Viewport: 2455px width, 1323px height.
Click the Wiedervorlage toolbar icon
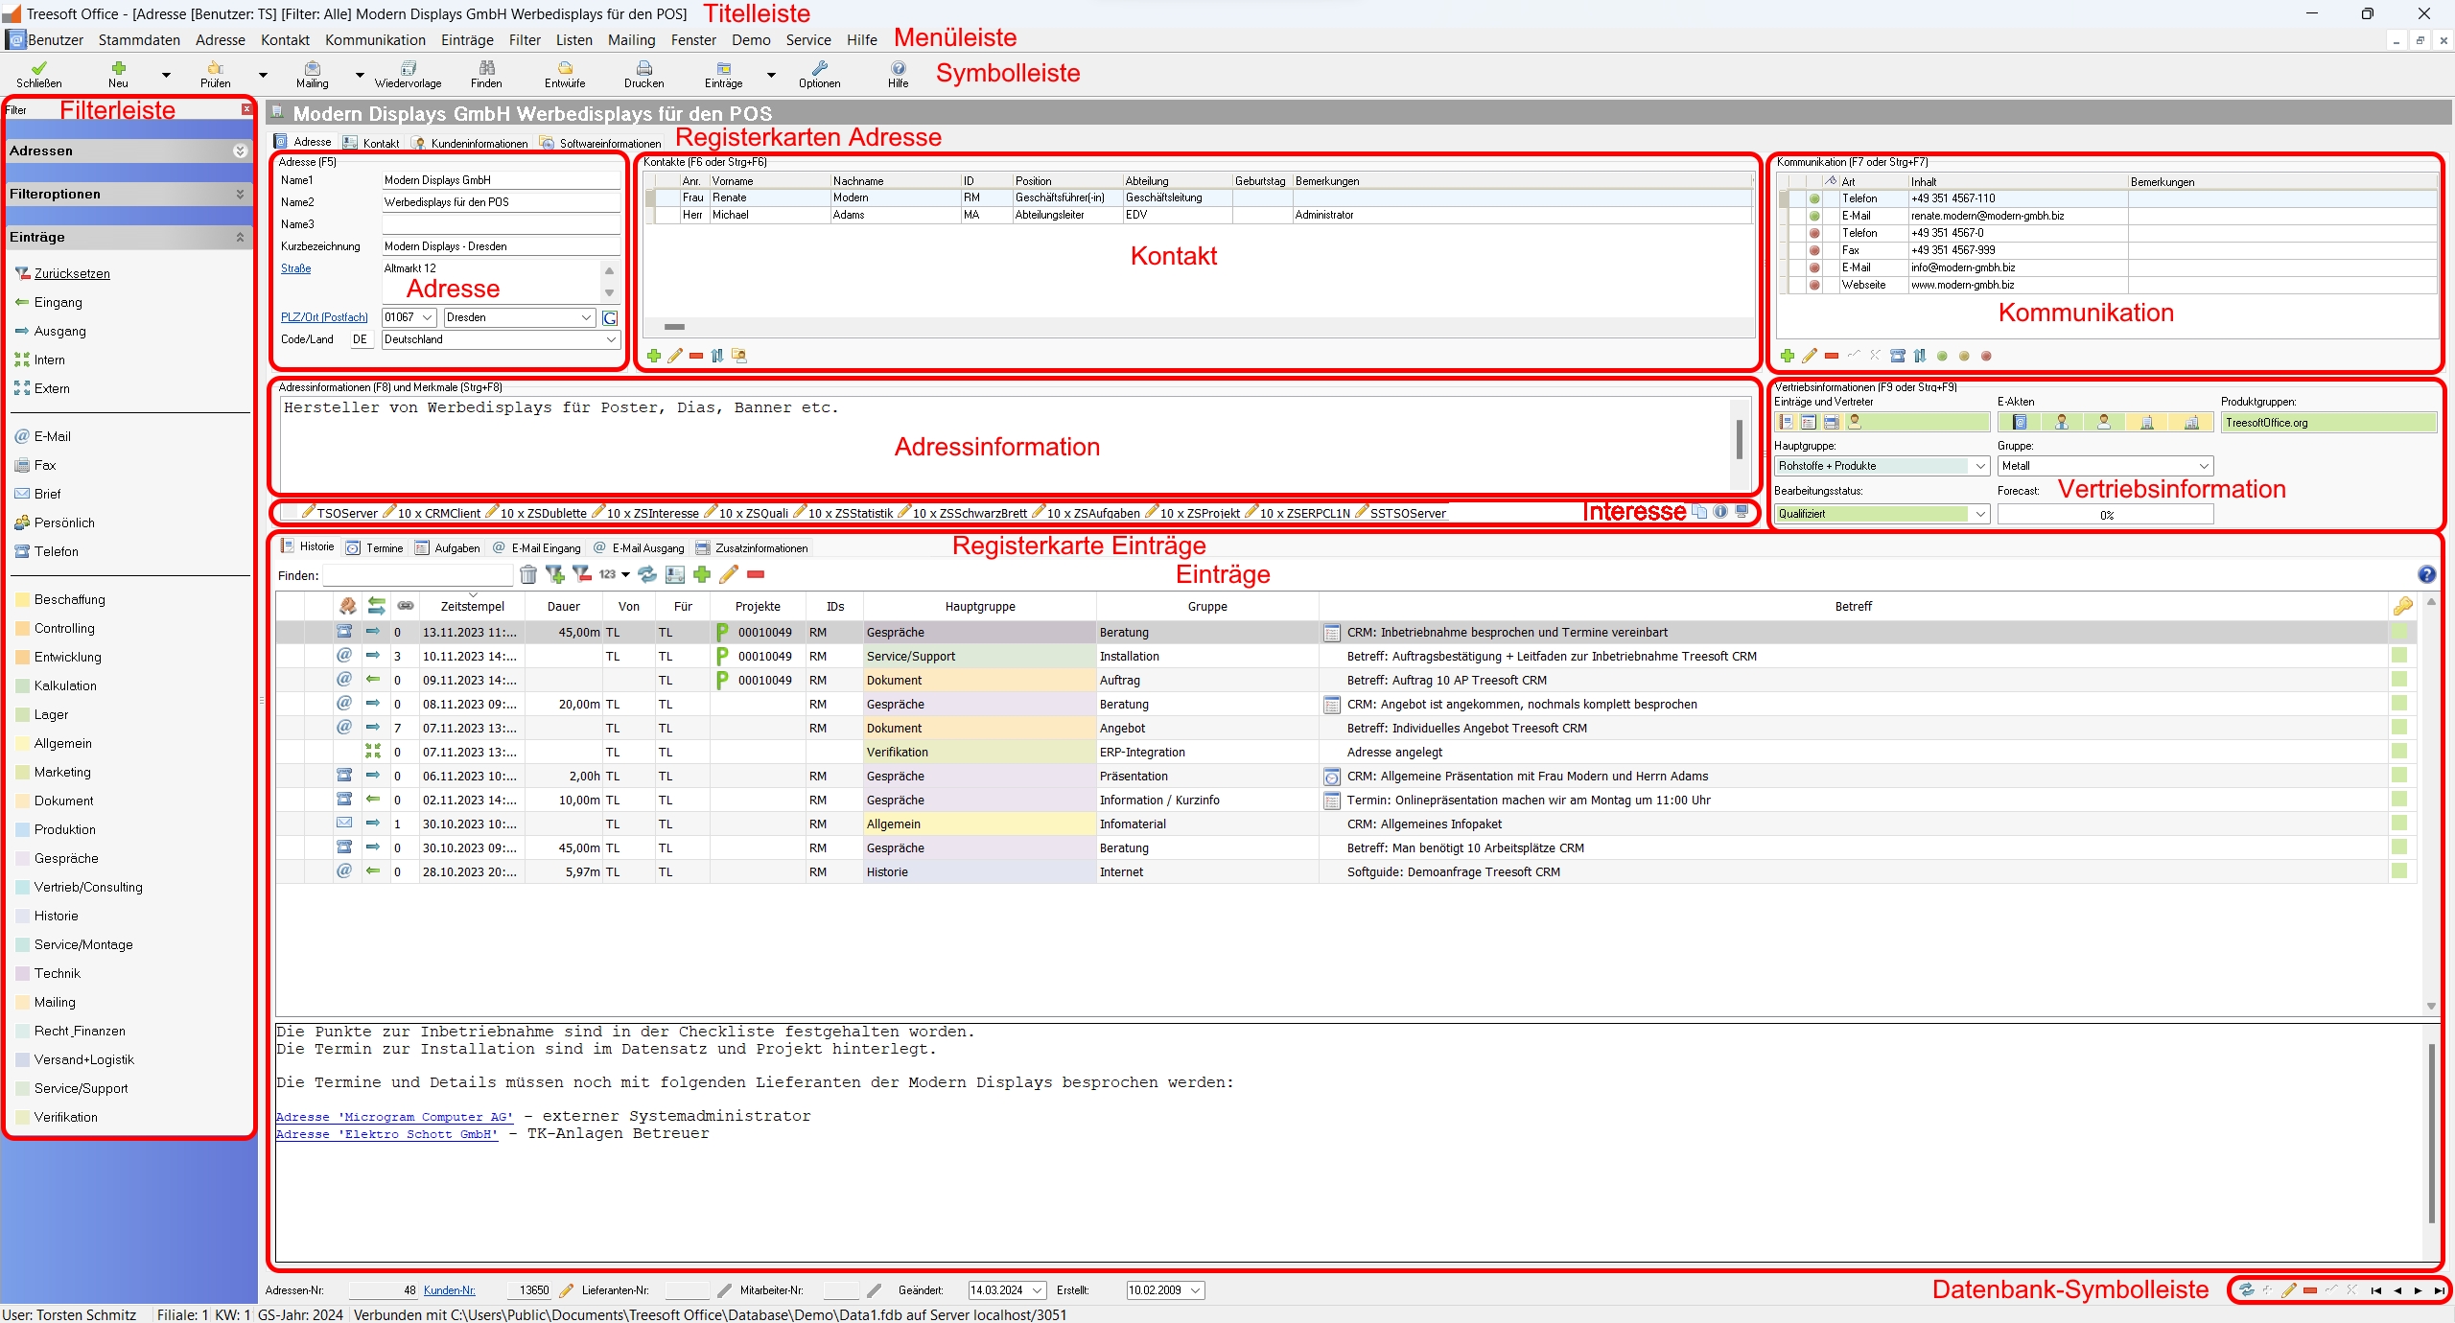point(409,69)
